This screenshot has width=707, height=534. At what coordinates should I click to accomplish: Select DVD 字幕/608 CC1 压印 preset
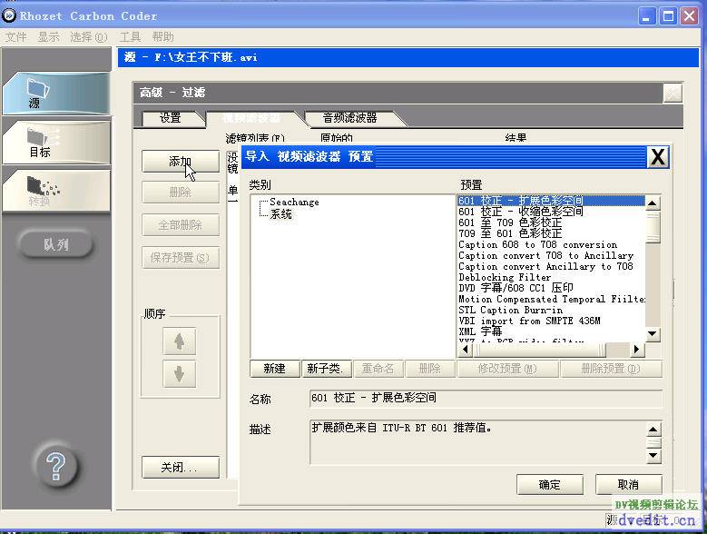click(551, 288)
